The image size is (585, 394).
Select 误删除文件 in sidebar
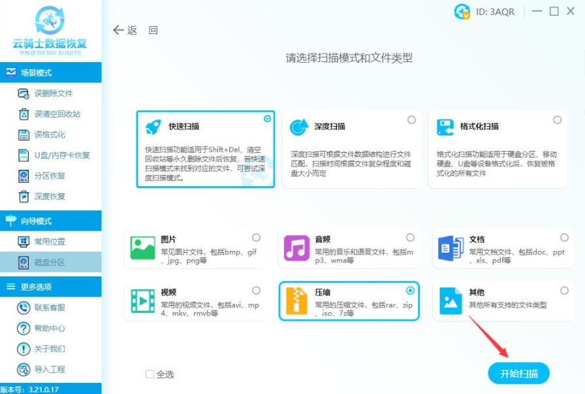pyautogui.click(x=51, y=93)
